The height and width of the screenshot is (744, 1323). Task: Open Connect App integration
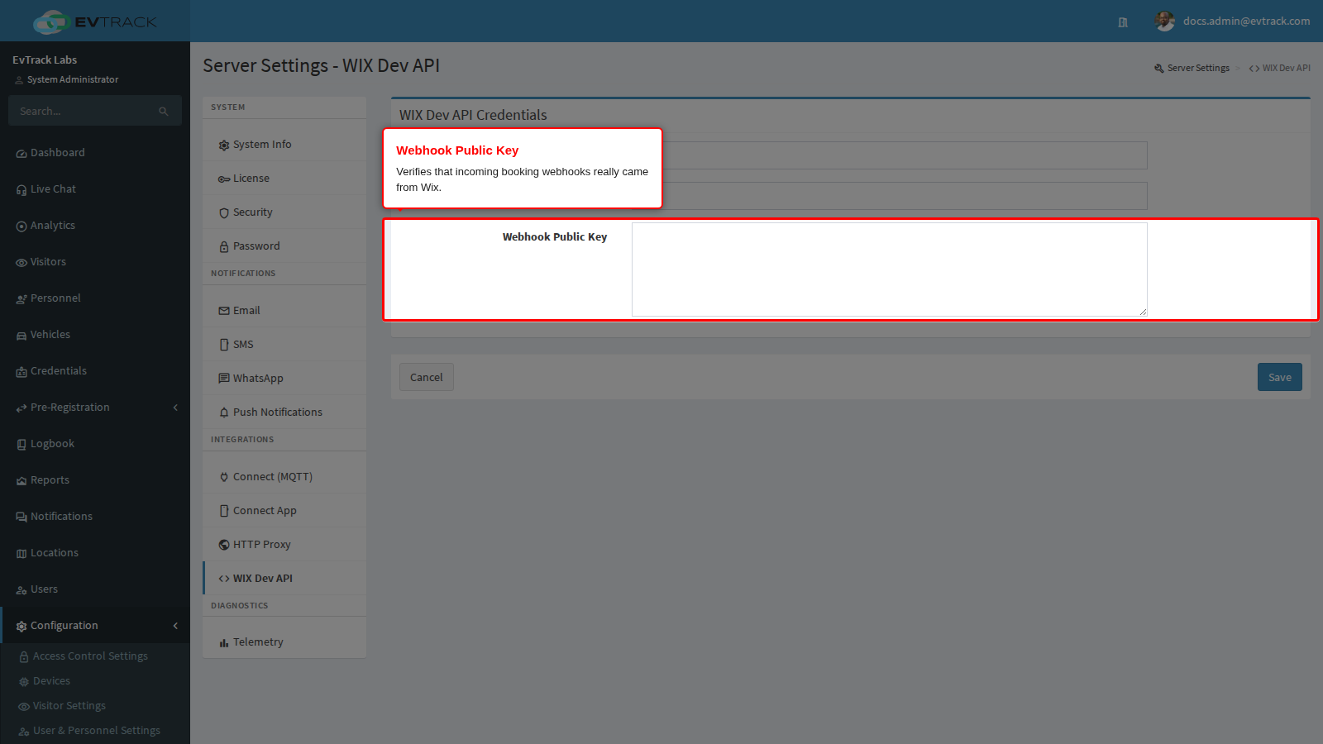pyautogui.click(x=284, y=511)
